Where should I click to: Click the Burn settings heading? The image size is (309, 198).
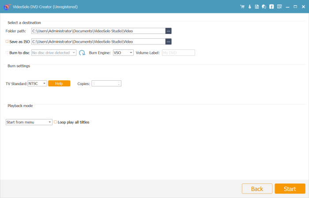(19, 66)
